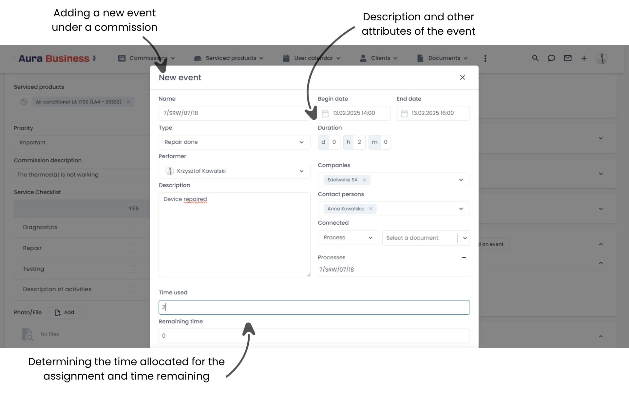Screen dimensions: 629x393
Task: Open the user avatar profile icon
Action: (x=601, y=58)
